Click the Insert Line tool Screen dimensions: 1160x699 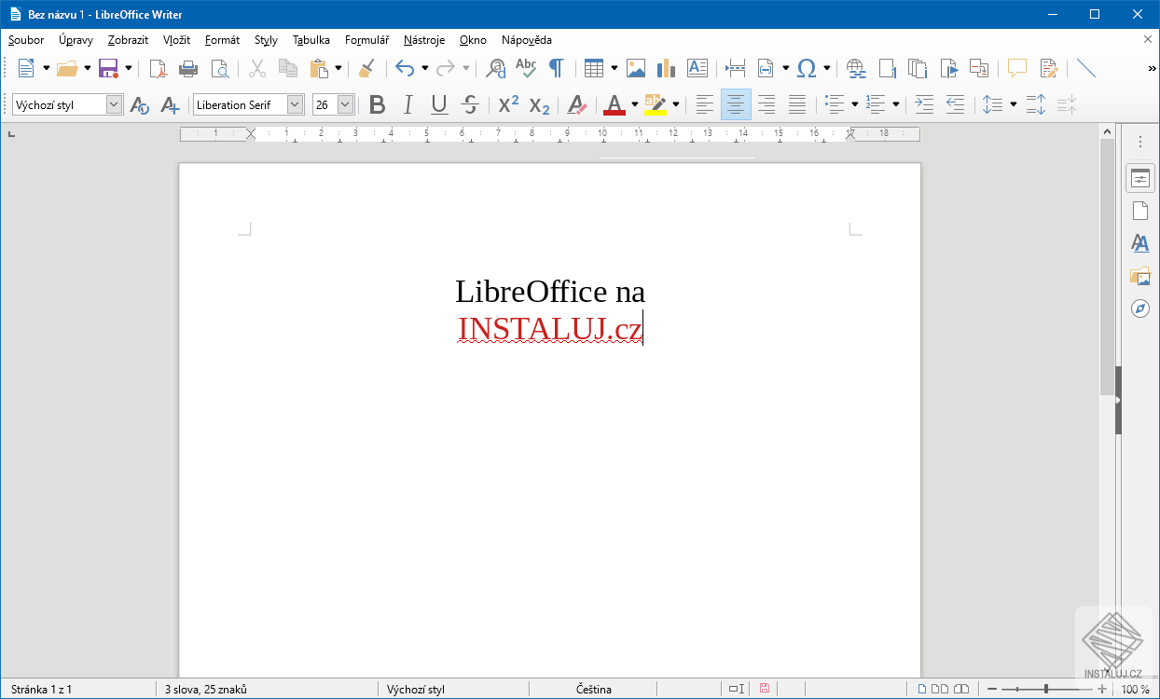tap(1086, 68)
